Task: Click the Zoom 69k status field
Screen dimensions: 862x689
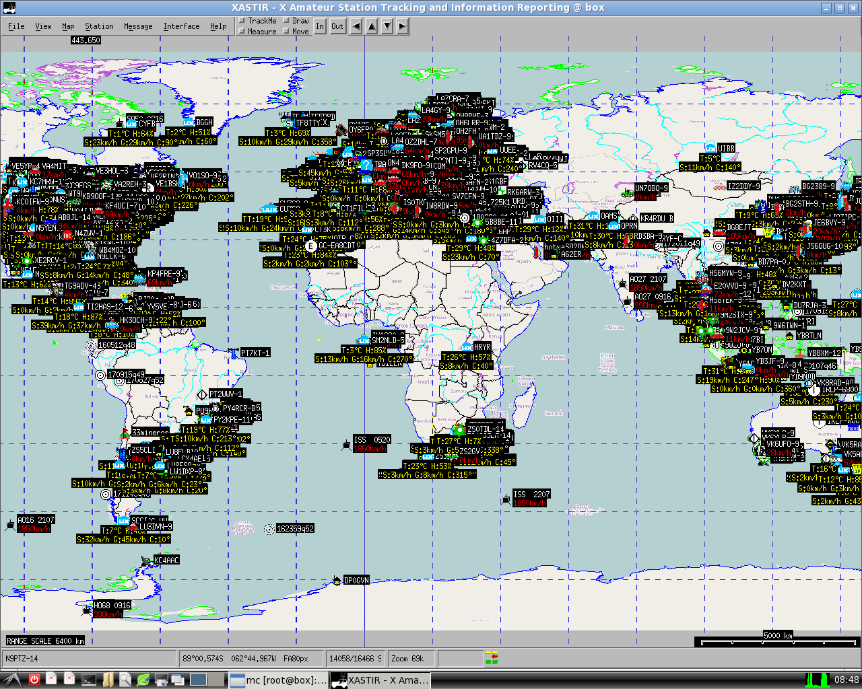Action: [411, 659]
